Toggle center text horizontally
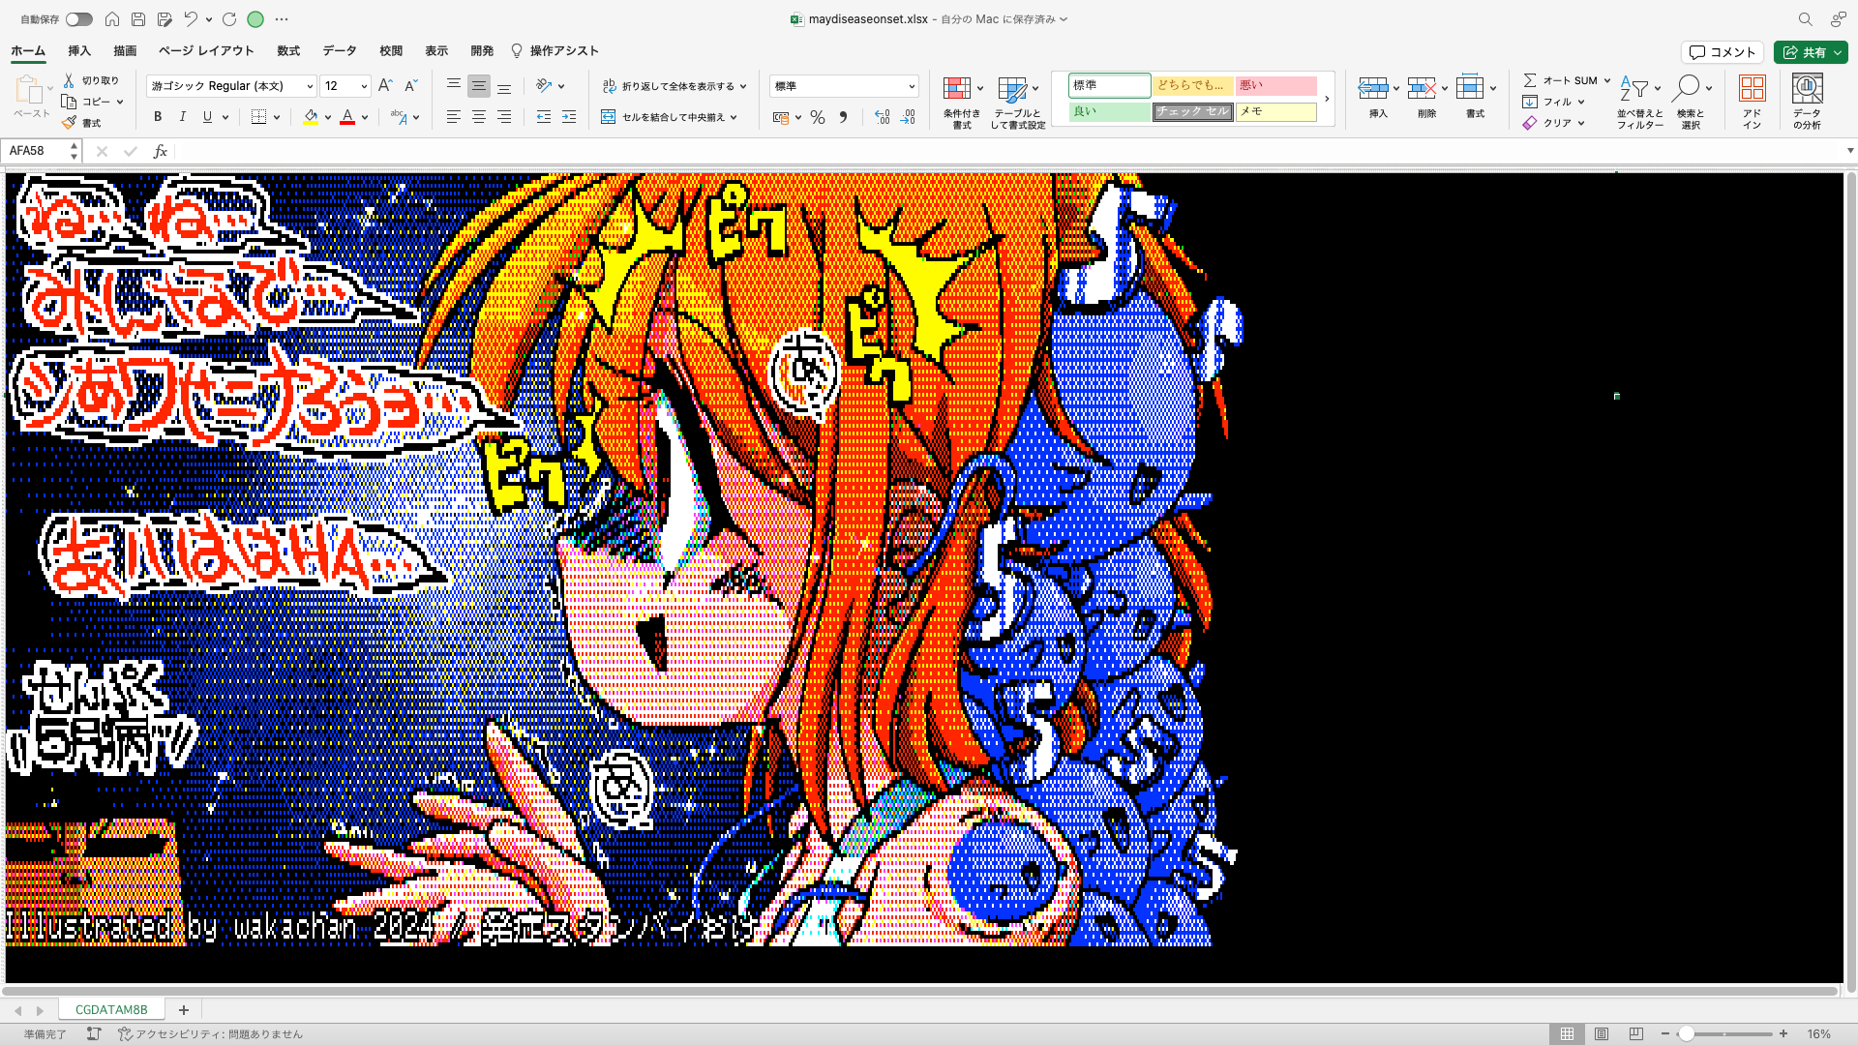This screenshot has width=1858, height=1045. [x=478, y=117]
